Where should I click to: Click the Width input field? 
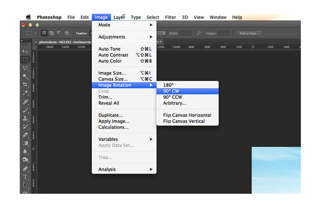tap(185, 33)
